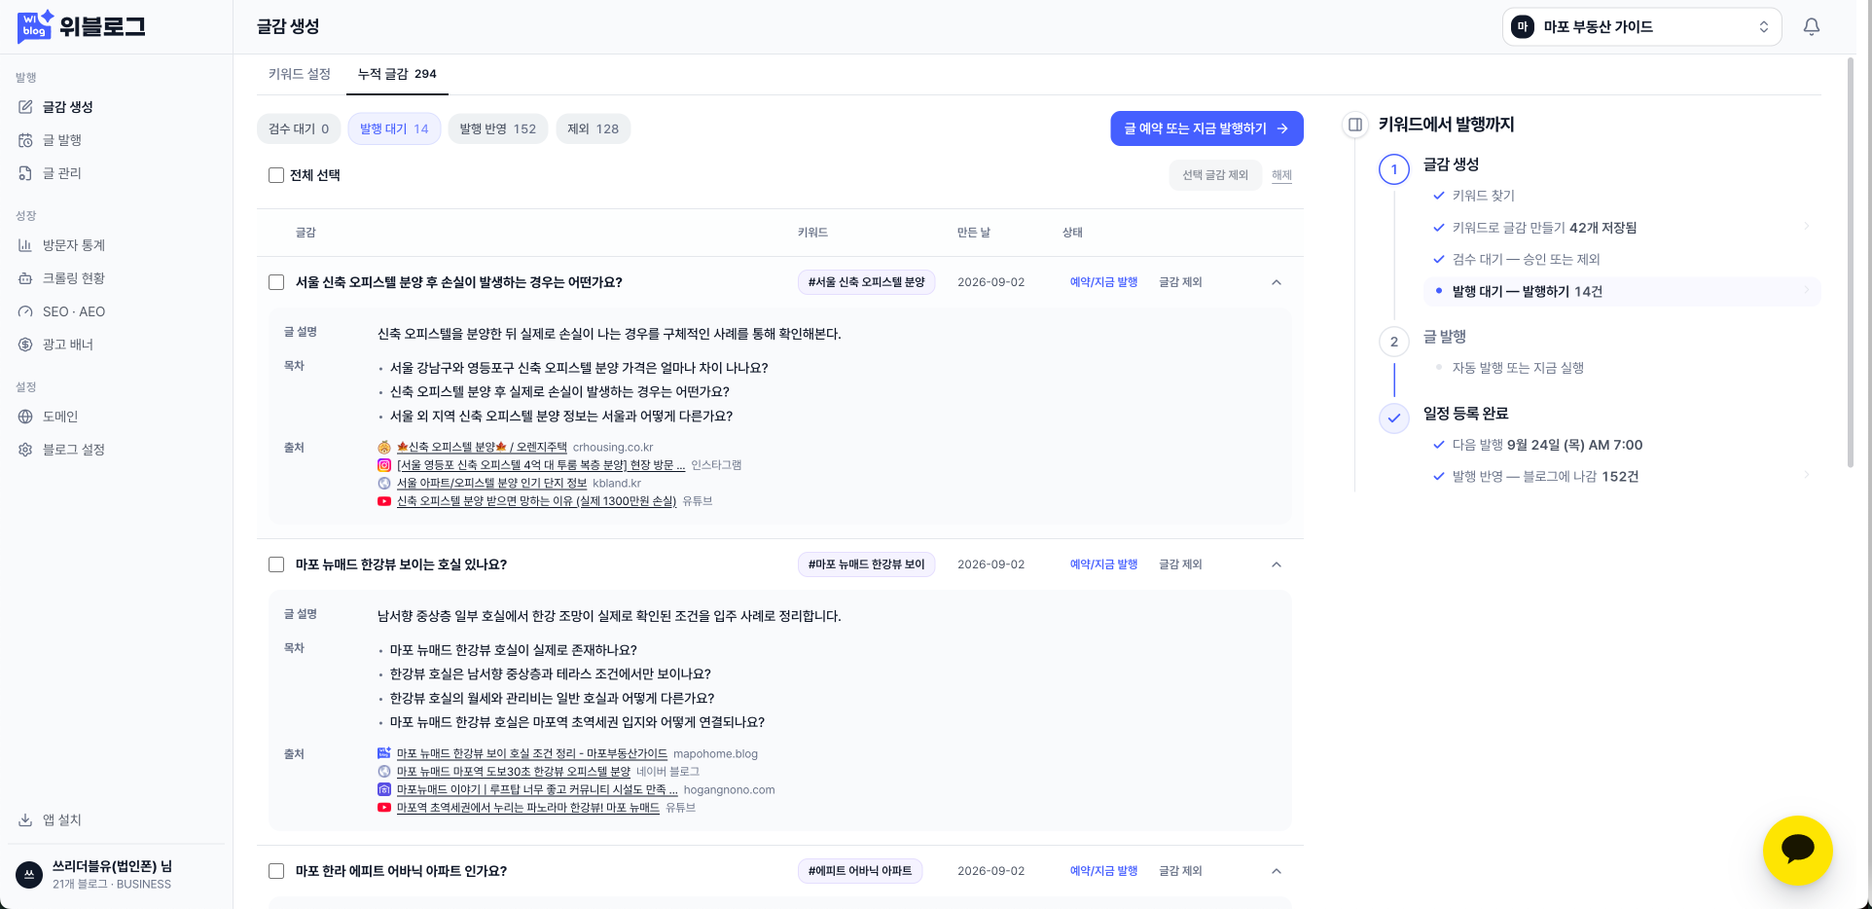Select the 누적 글감 294 tab
This screenshot has width=1872, height=909.
point(397,74)
